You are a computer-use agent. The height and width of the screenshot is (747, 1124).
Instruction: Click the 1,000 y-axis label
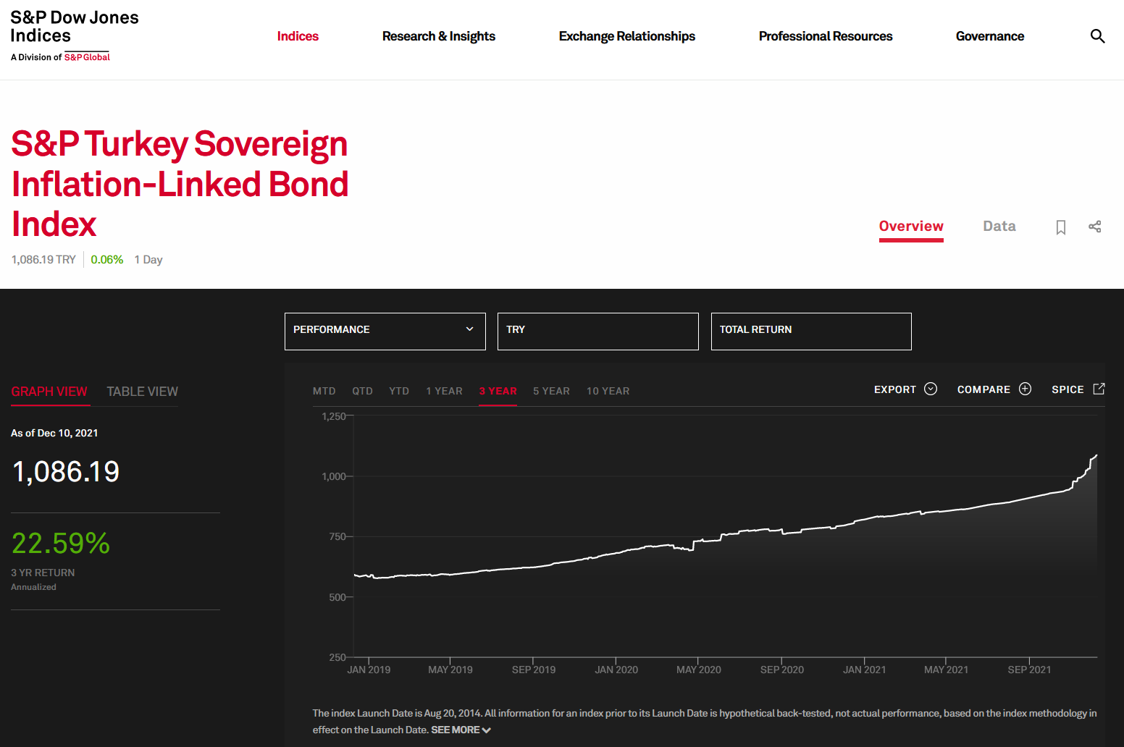pyautogui.click(x=333, y=476)
